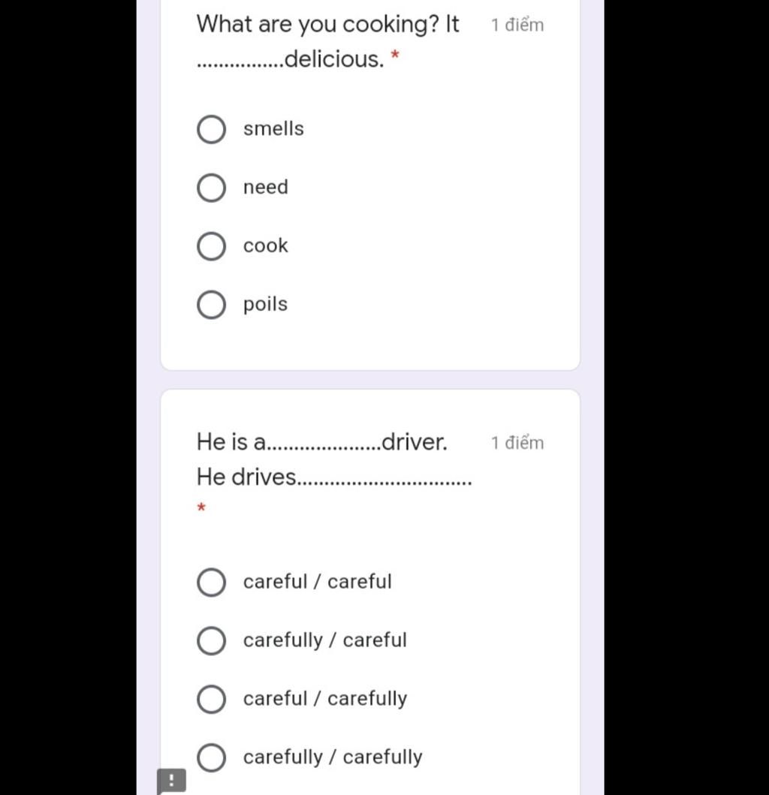Select the radio circle beside cook
Image resolution: width=769 pixels, height=795 pixels.
[x=211, y=246]
